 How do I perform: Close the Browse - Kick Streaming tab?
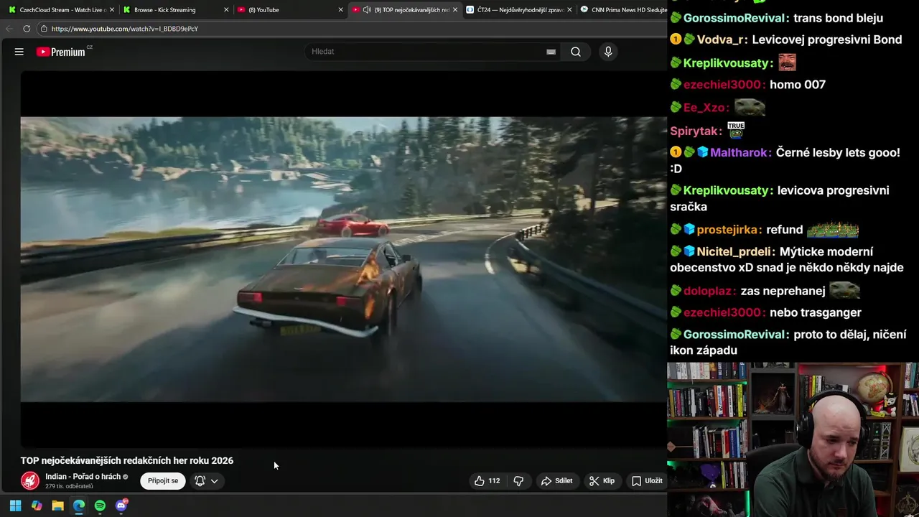(226, 10)
